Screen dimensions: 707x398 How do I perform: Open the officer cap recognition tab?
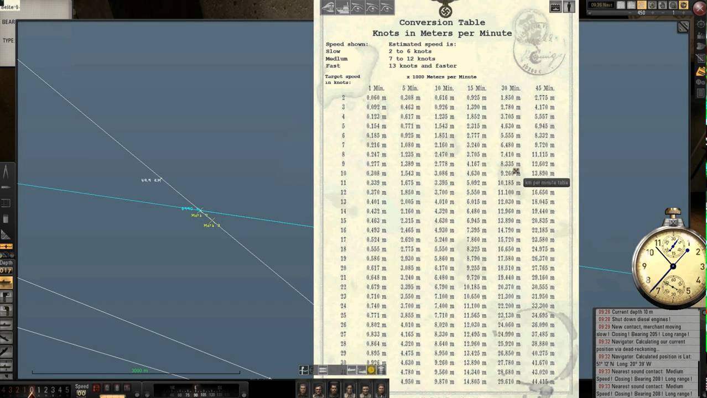[x=327, y=7]
